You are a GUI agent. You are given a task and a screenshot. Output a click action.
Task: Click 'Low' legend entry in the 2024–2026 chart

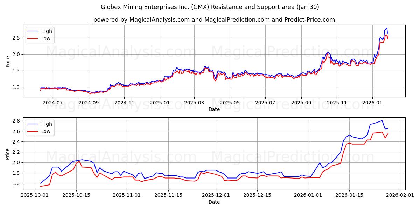tap(39, 38)
